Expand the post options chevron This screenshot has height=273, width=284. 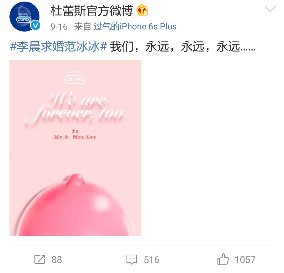[x=270, y=9]
